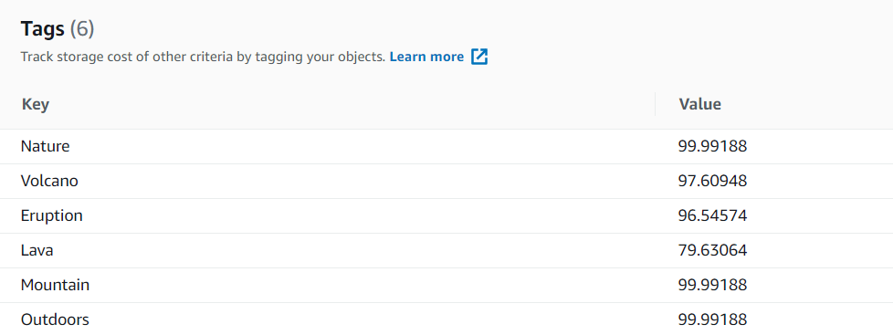The width and height of the screenshot is (893, 335).
Task: Select the Nature tag key
Action: pyautogui.click(x=45, y=146)
